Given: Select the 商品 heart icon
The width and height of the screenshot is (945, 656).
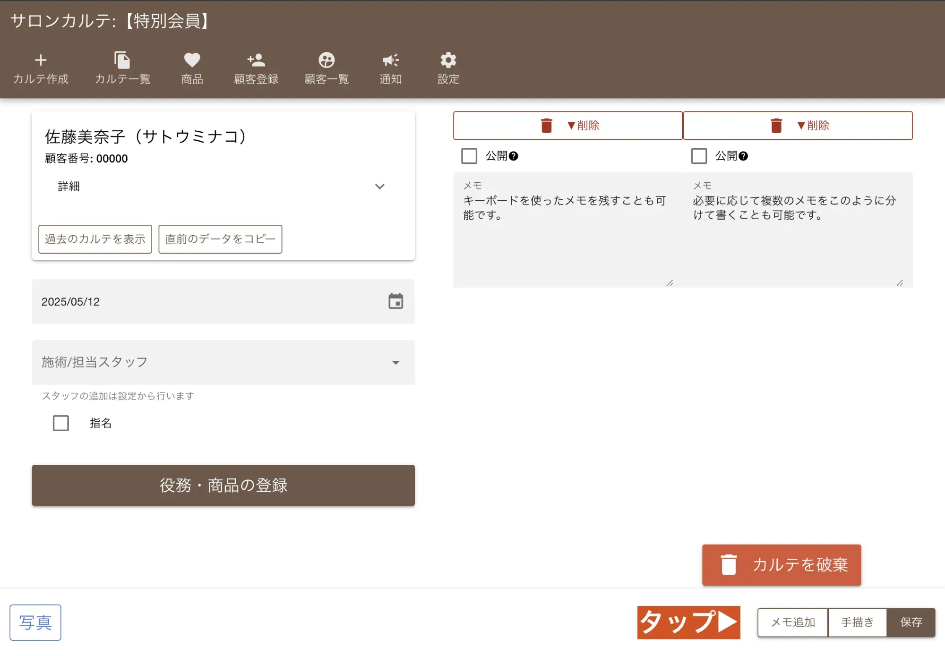Looking at the screenshot, I should click(191, 68).
